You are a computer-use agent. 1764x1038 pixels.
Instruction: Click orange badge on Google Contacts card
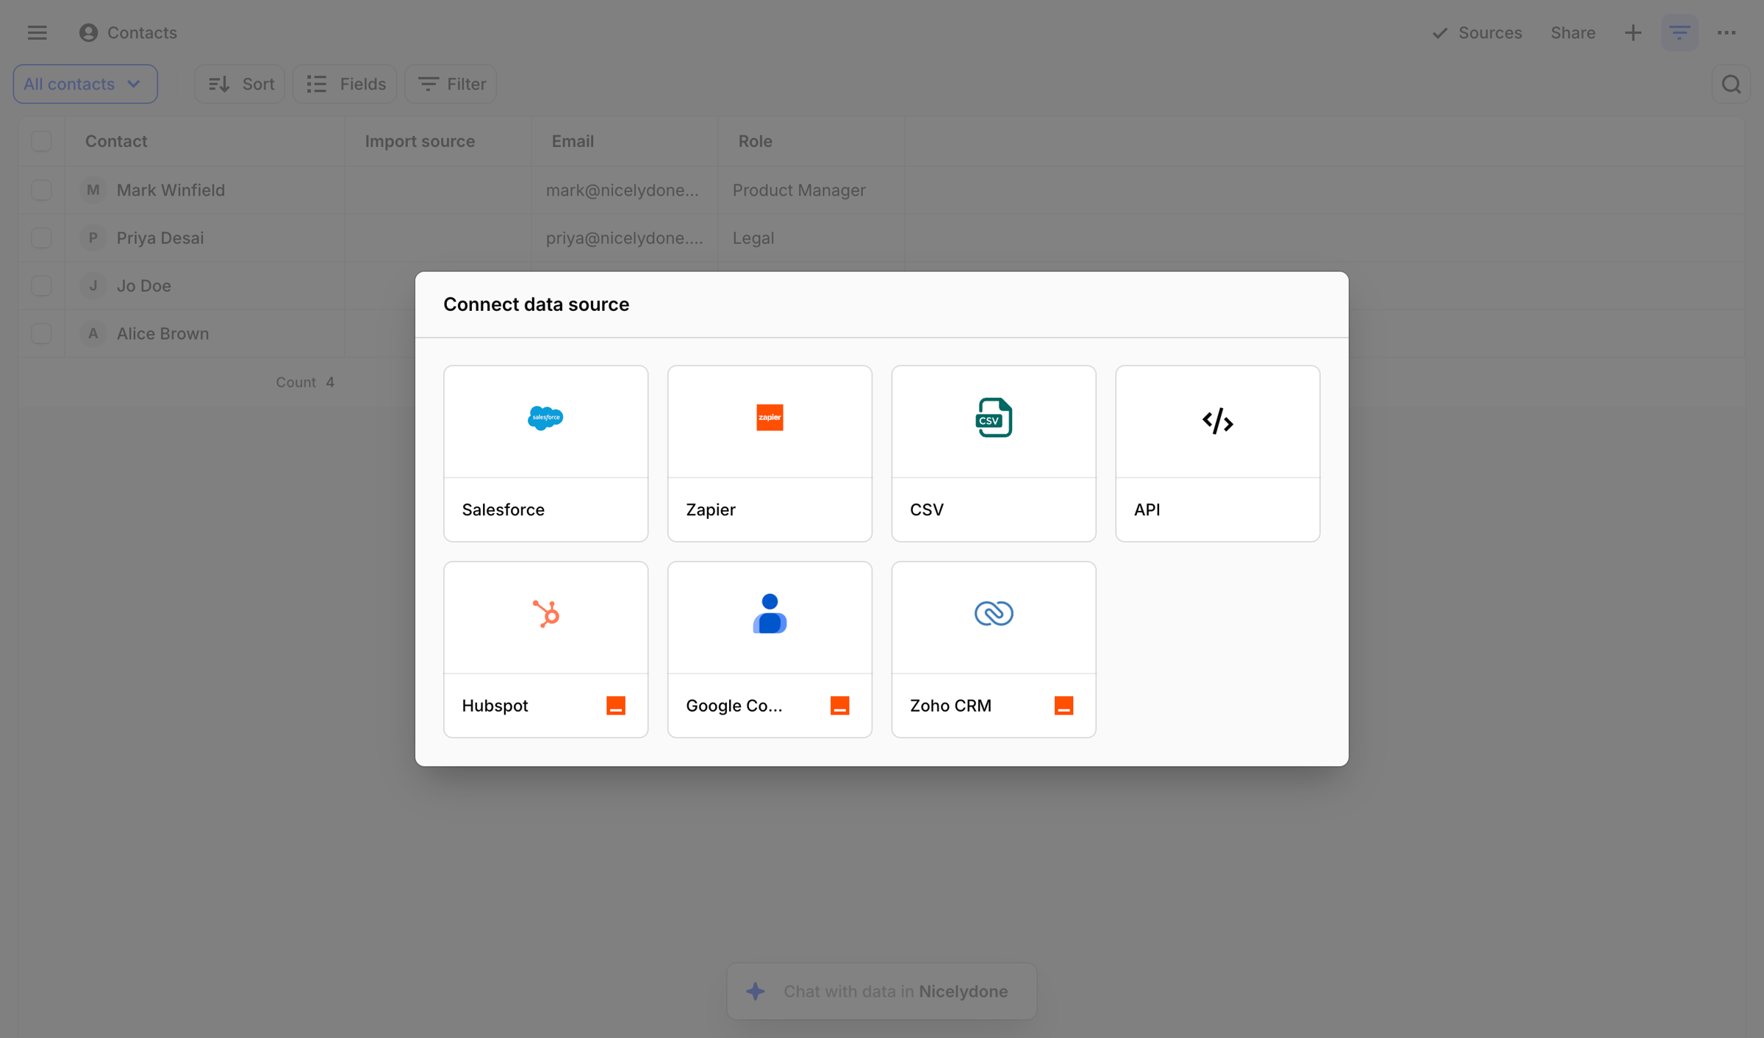pyautogui.click(x=839, y=706)
